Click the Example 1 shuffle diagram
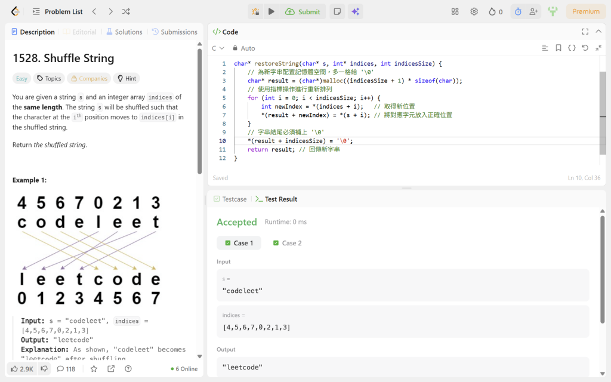The image size is (611, 382). (x=88, y=251)
